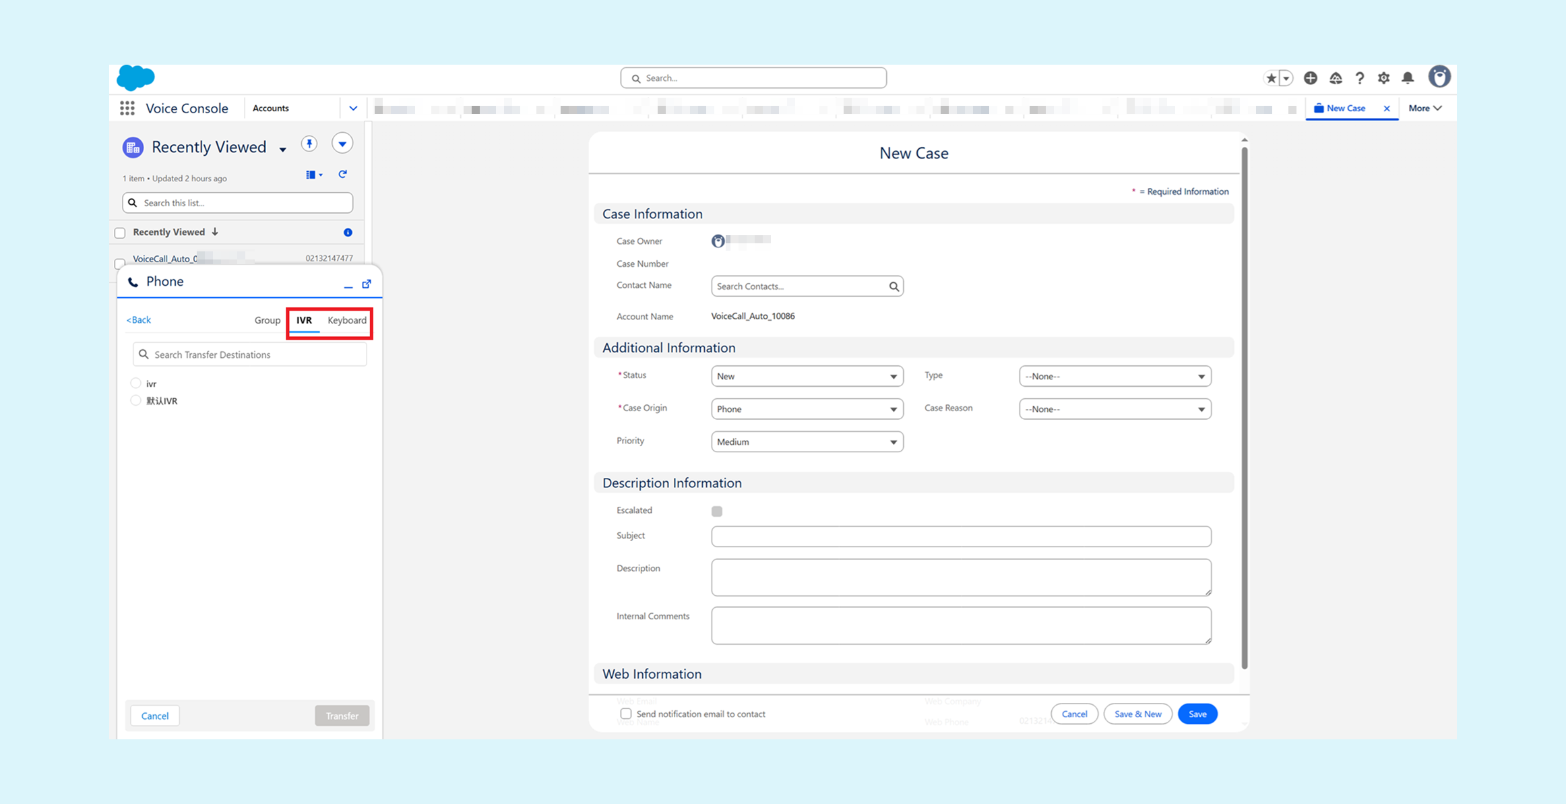This screenshot has height=804, width=1566.
Task: Expand the Accounts navigation dropdown
Action: click(x=353, y=108)
